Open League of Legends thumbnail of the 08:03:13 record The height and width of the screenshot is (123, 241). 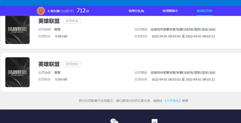coord(17,30)
